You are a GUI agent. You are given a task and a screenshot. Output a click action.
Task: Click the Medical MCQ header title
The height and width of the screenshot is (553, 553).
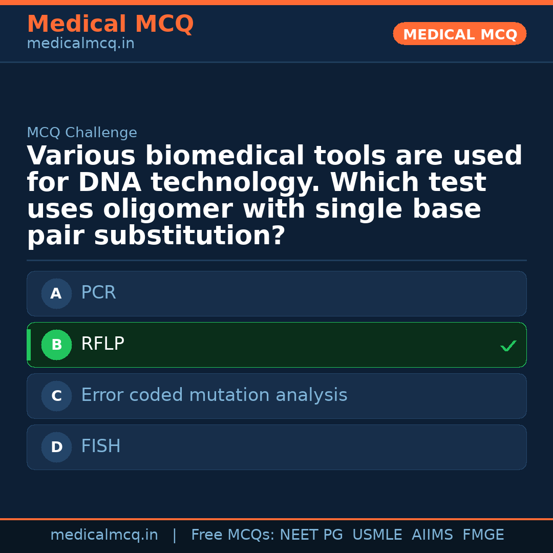tap(110, 24)
